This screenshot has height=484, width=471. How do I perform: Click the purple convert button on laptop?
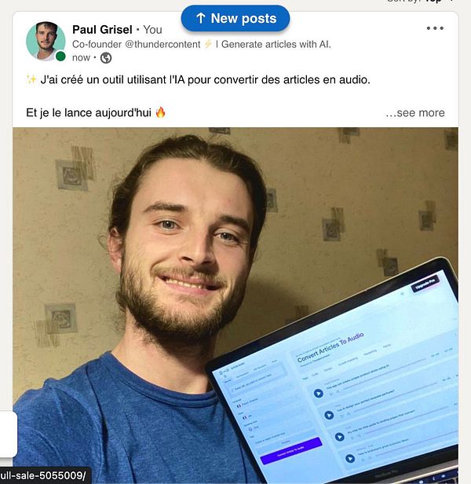tap(291, 451)
